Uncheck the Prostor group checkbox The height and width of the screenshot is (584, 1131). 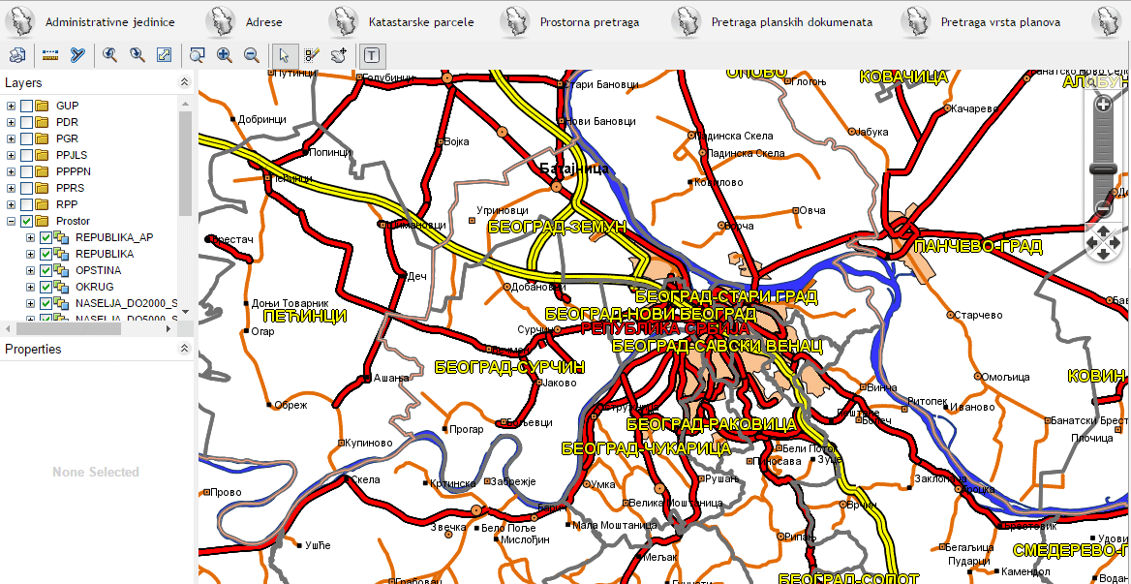27,221
